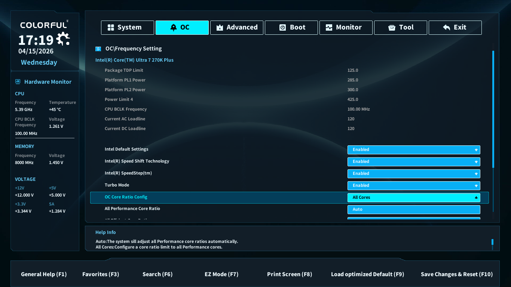511x287 pixels.
Task: Click the Hardware Monitor panel icon
Action: [18, 82]
